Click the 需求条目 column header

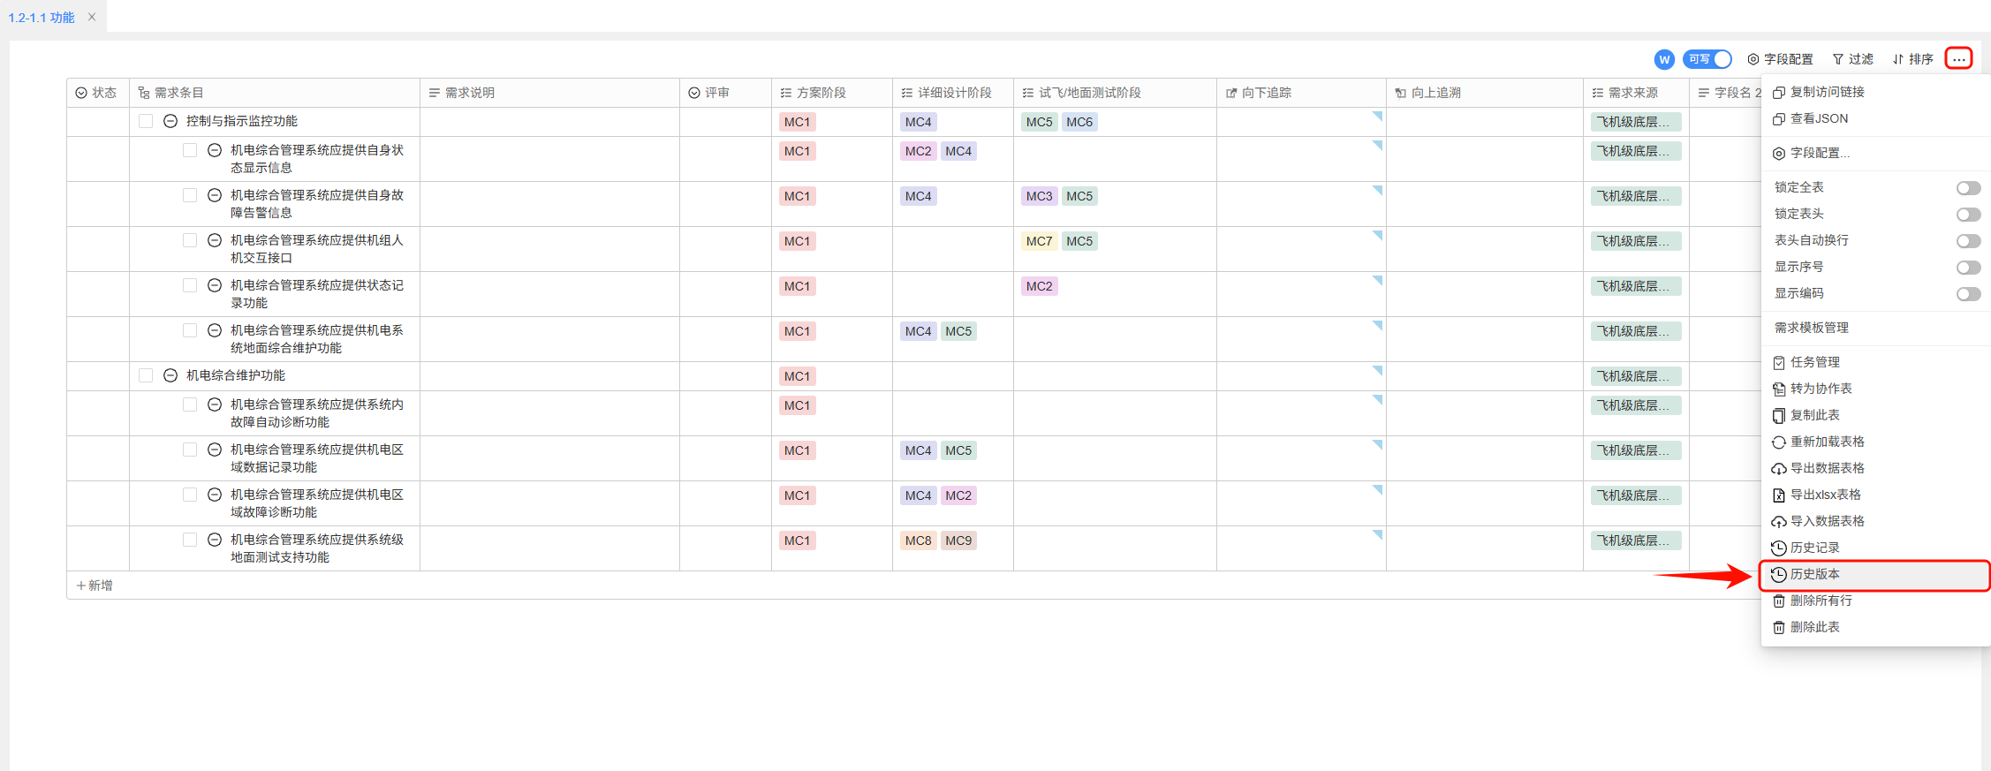[274, 93]
